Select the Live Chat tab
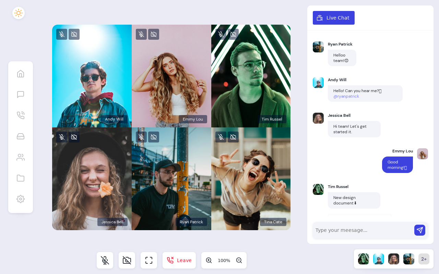The image size is (439, 274). (x=333, y=18)
